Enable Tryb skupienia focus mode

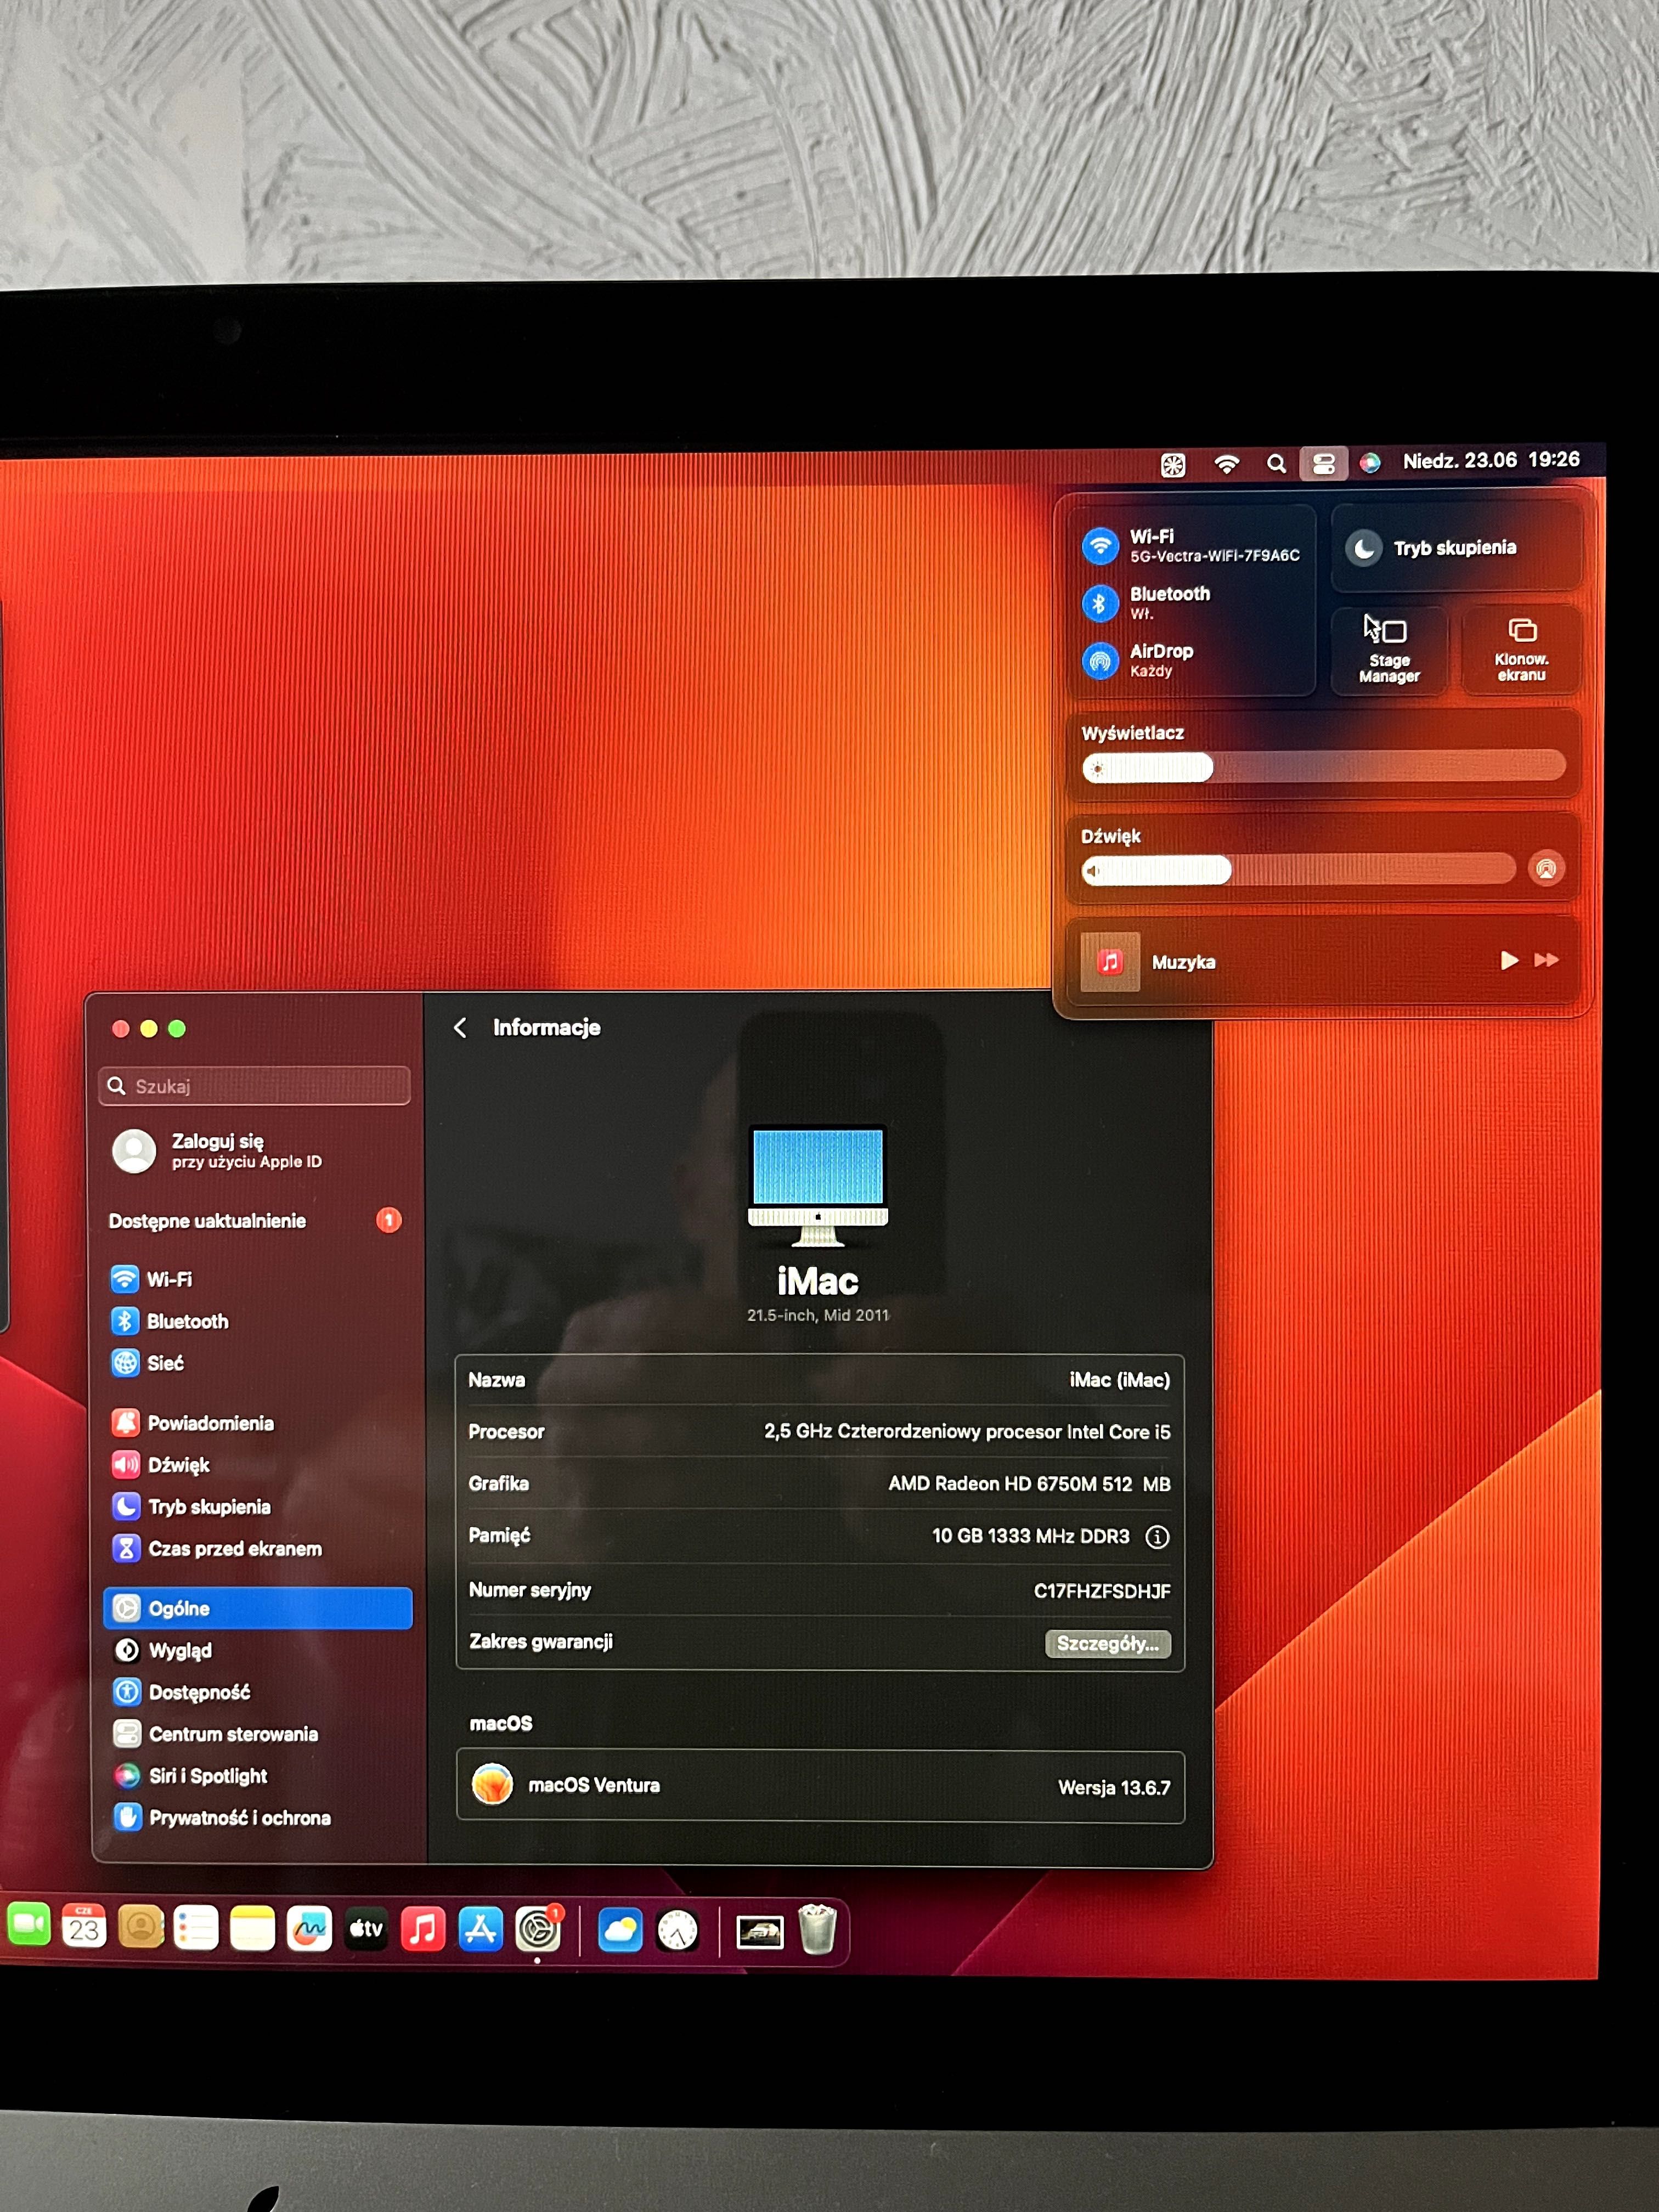(x=1456, y=547)
